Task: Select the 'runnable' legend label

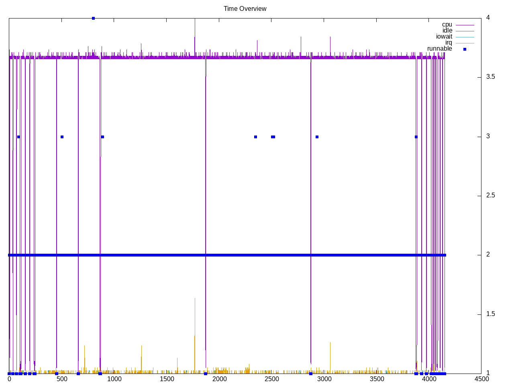Action: coord(439,49)
